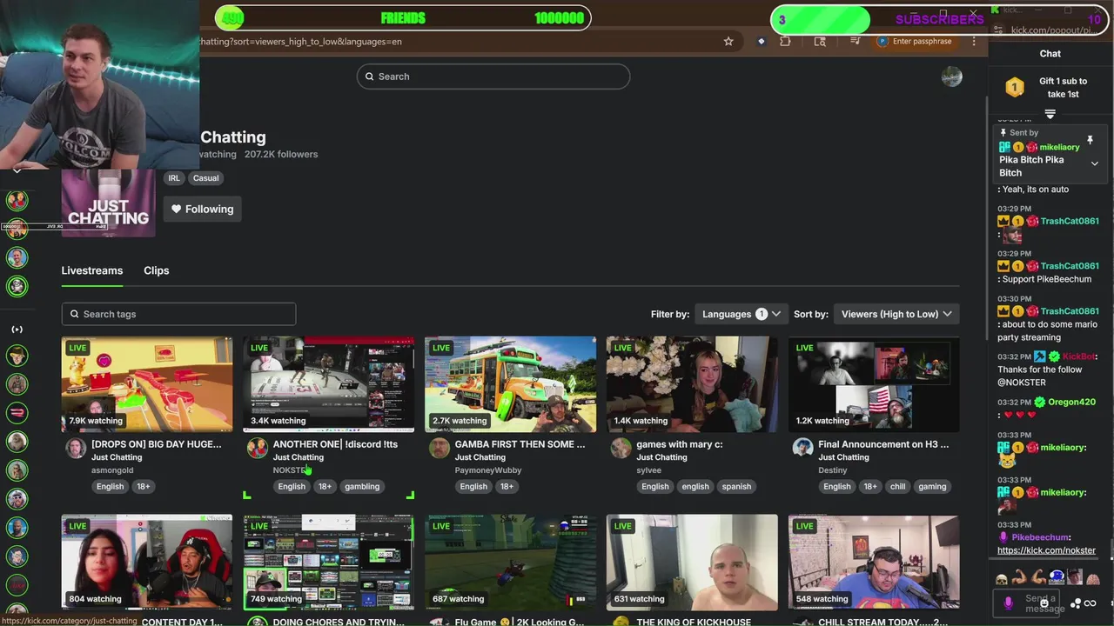Open stream title ANOTHER ONE| !discord !tts

tap(335, 444)
